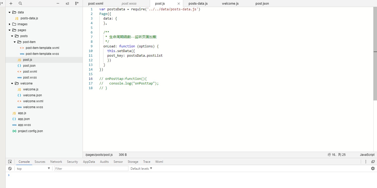Viewport: 377px width, 188px height.
Task: Click the wxml icon of post-item-template.wxml
Action: (22, 48)
